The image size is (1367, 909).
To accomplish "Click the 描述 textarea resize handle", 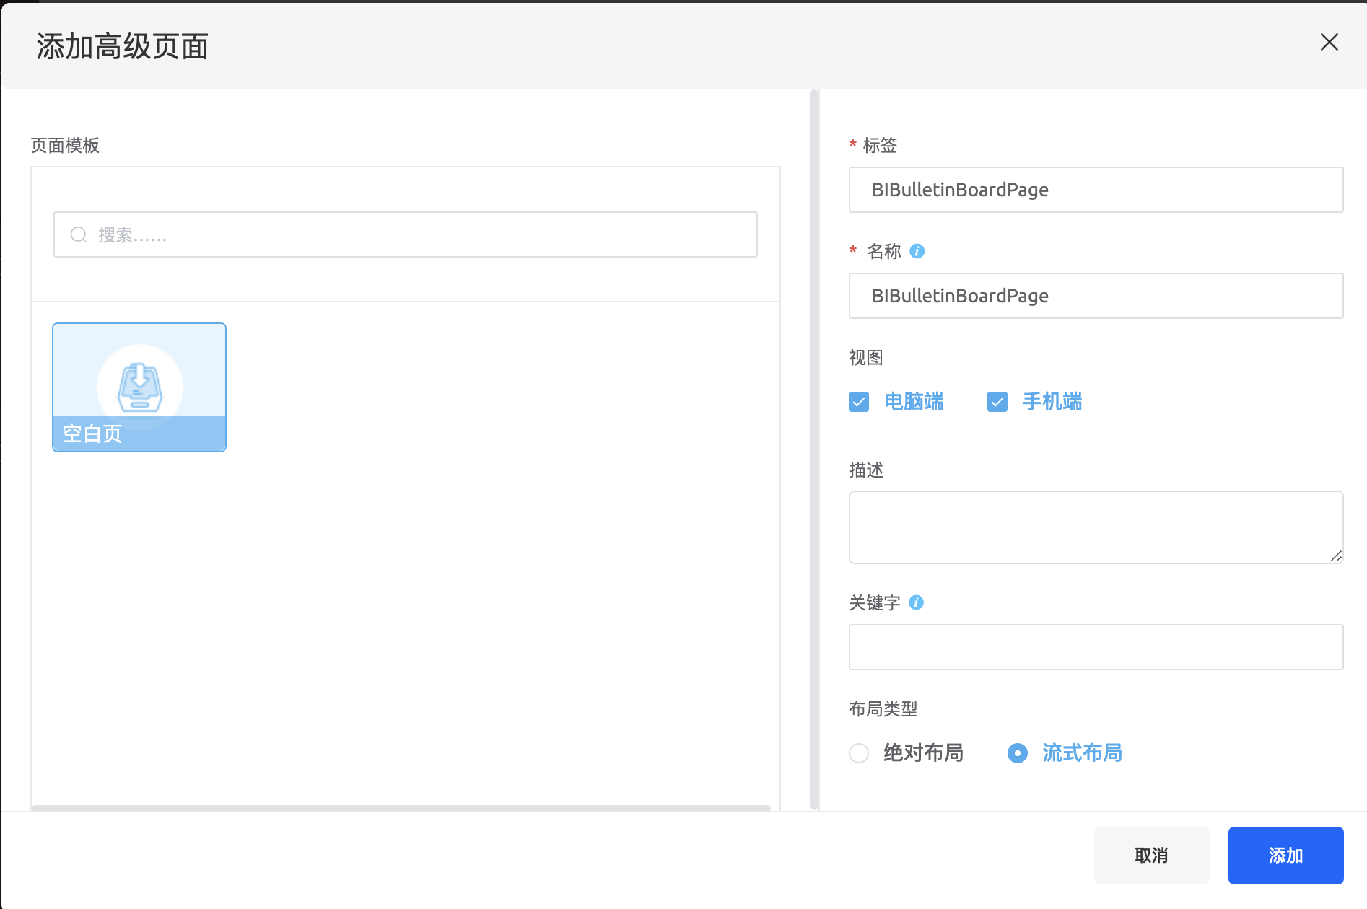I will click(1336, 556).
